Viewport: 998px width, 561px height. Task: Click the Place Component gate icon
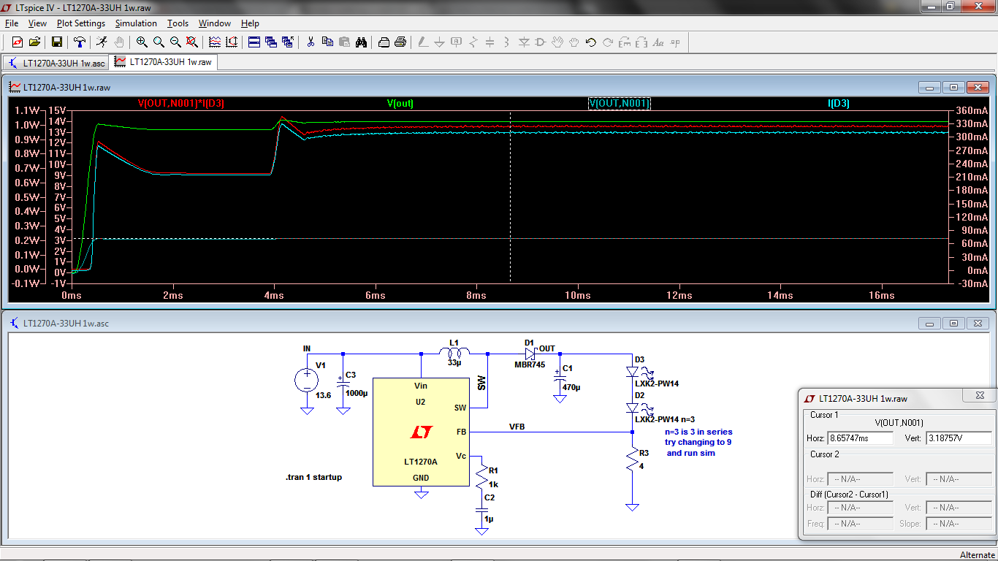541,42
